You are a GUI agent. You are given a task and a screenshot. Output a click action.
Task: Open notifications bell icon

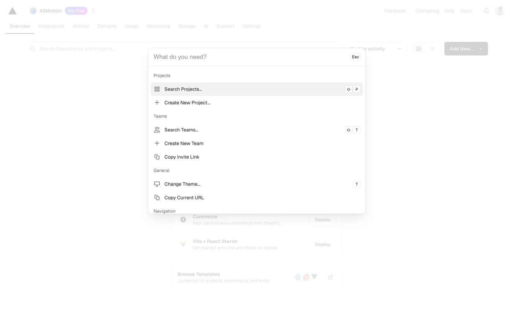click(x=486, y=11)
